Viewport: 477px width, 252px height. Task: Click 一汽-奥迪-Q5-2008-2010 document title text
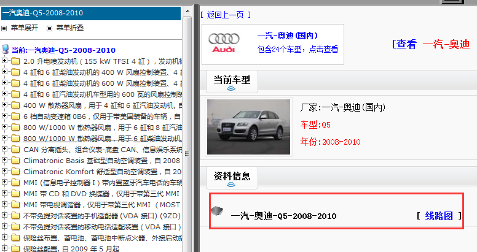pos(283,216)
